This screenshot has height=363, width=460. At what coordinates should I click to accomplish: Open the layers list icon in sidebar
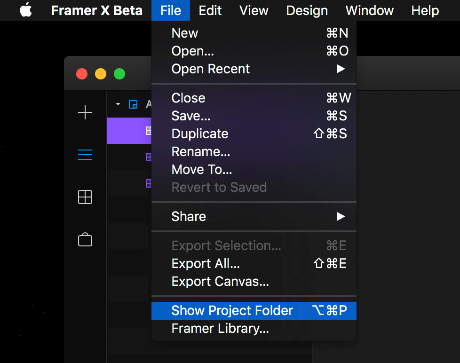(85, 155)
